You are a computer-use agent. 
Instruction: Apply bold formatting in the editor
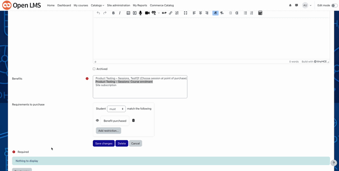[x=113, y=13]
